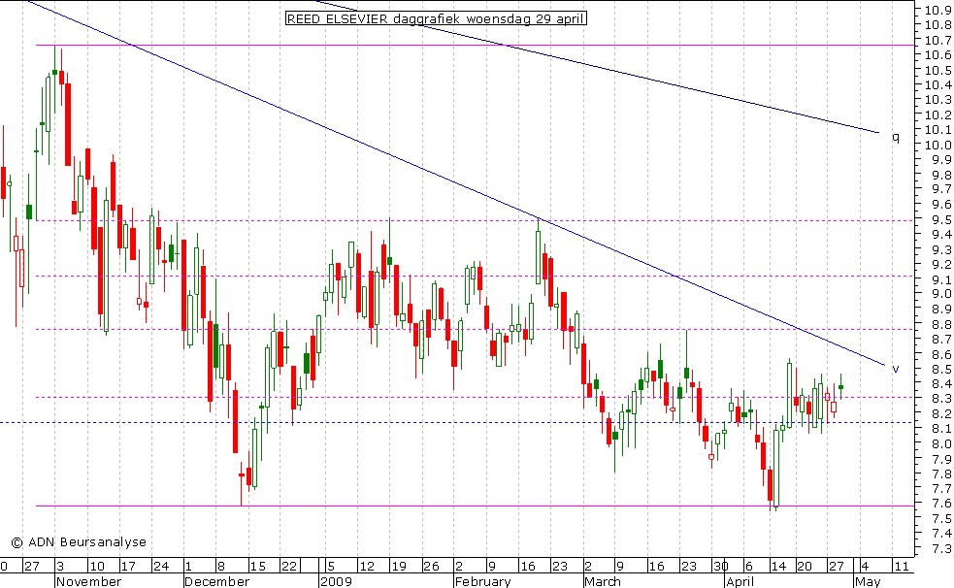Click the '8' date label in December
Viewport: 954px width, 588px height.
(221, 566)
